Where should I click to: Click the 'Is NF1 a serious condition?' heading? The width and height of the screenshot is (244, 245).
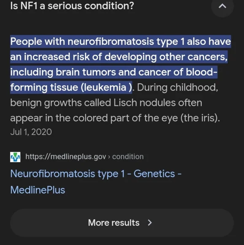[x=72, y=6]
